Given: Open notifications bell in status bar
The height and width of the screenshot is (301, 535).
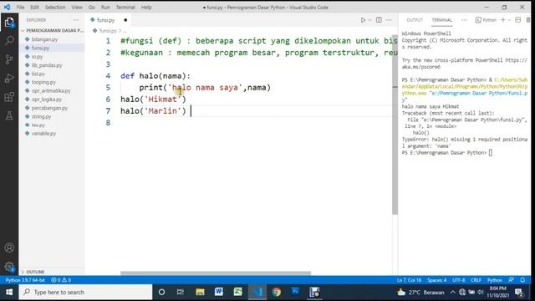Looking at the screenshot, I should (x=522, y=280).
